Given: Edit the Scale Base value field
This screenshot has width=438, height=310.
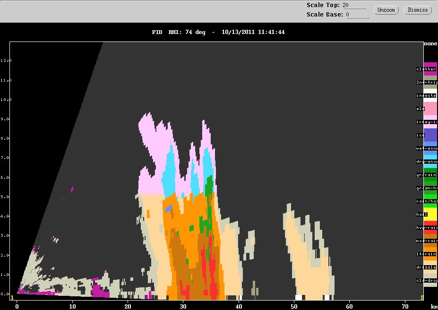Looking at the screenshot, I should pos(357,15).
